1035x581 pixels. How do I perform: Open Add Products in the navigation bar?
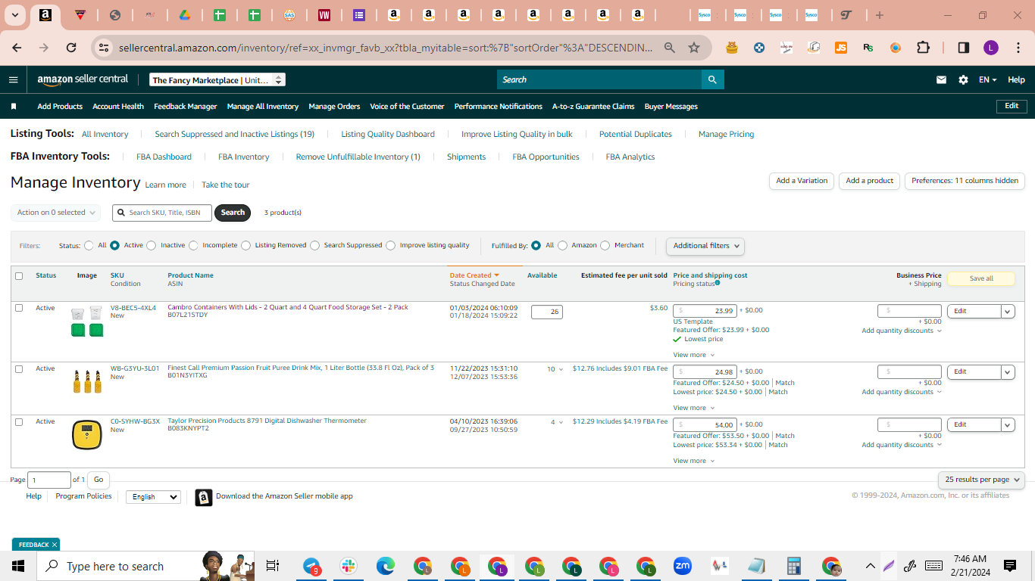pos(60,107)
